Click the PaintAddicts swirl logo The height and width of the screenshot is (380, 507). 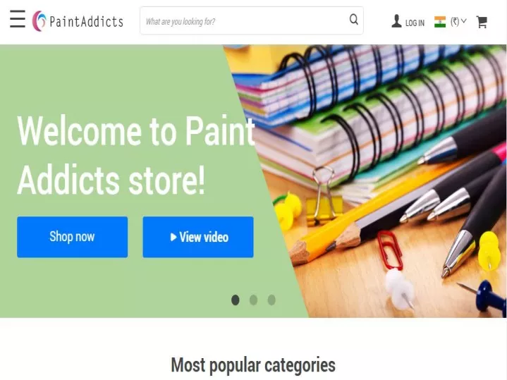point(39,21)
